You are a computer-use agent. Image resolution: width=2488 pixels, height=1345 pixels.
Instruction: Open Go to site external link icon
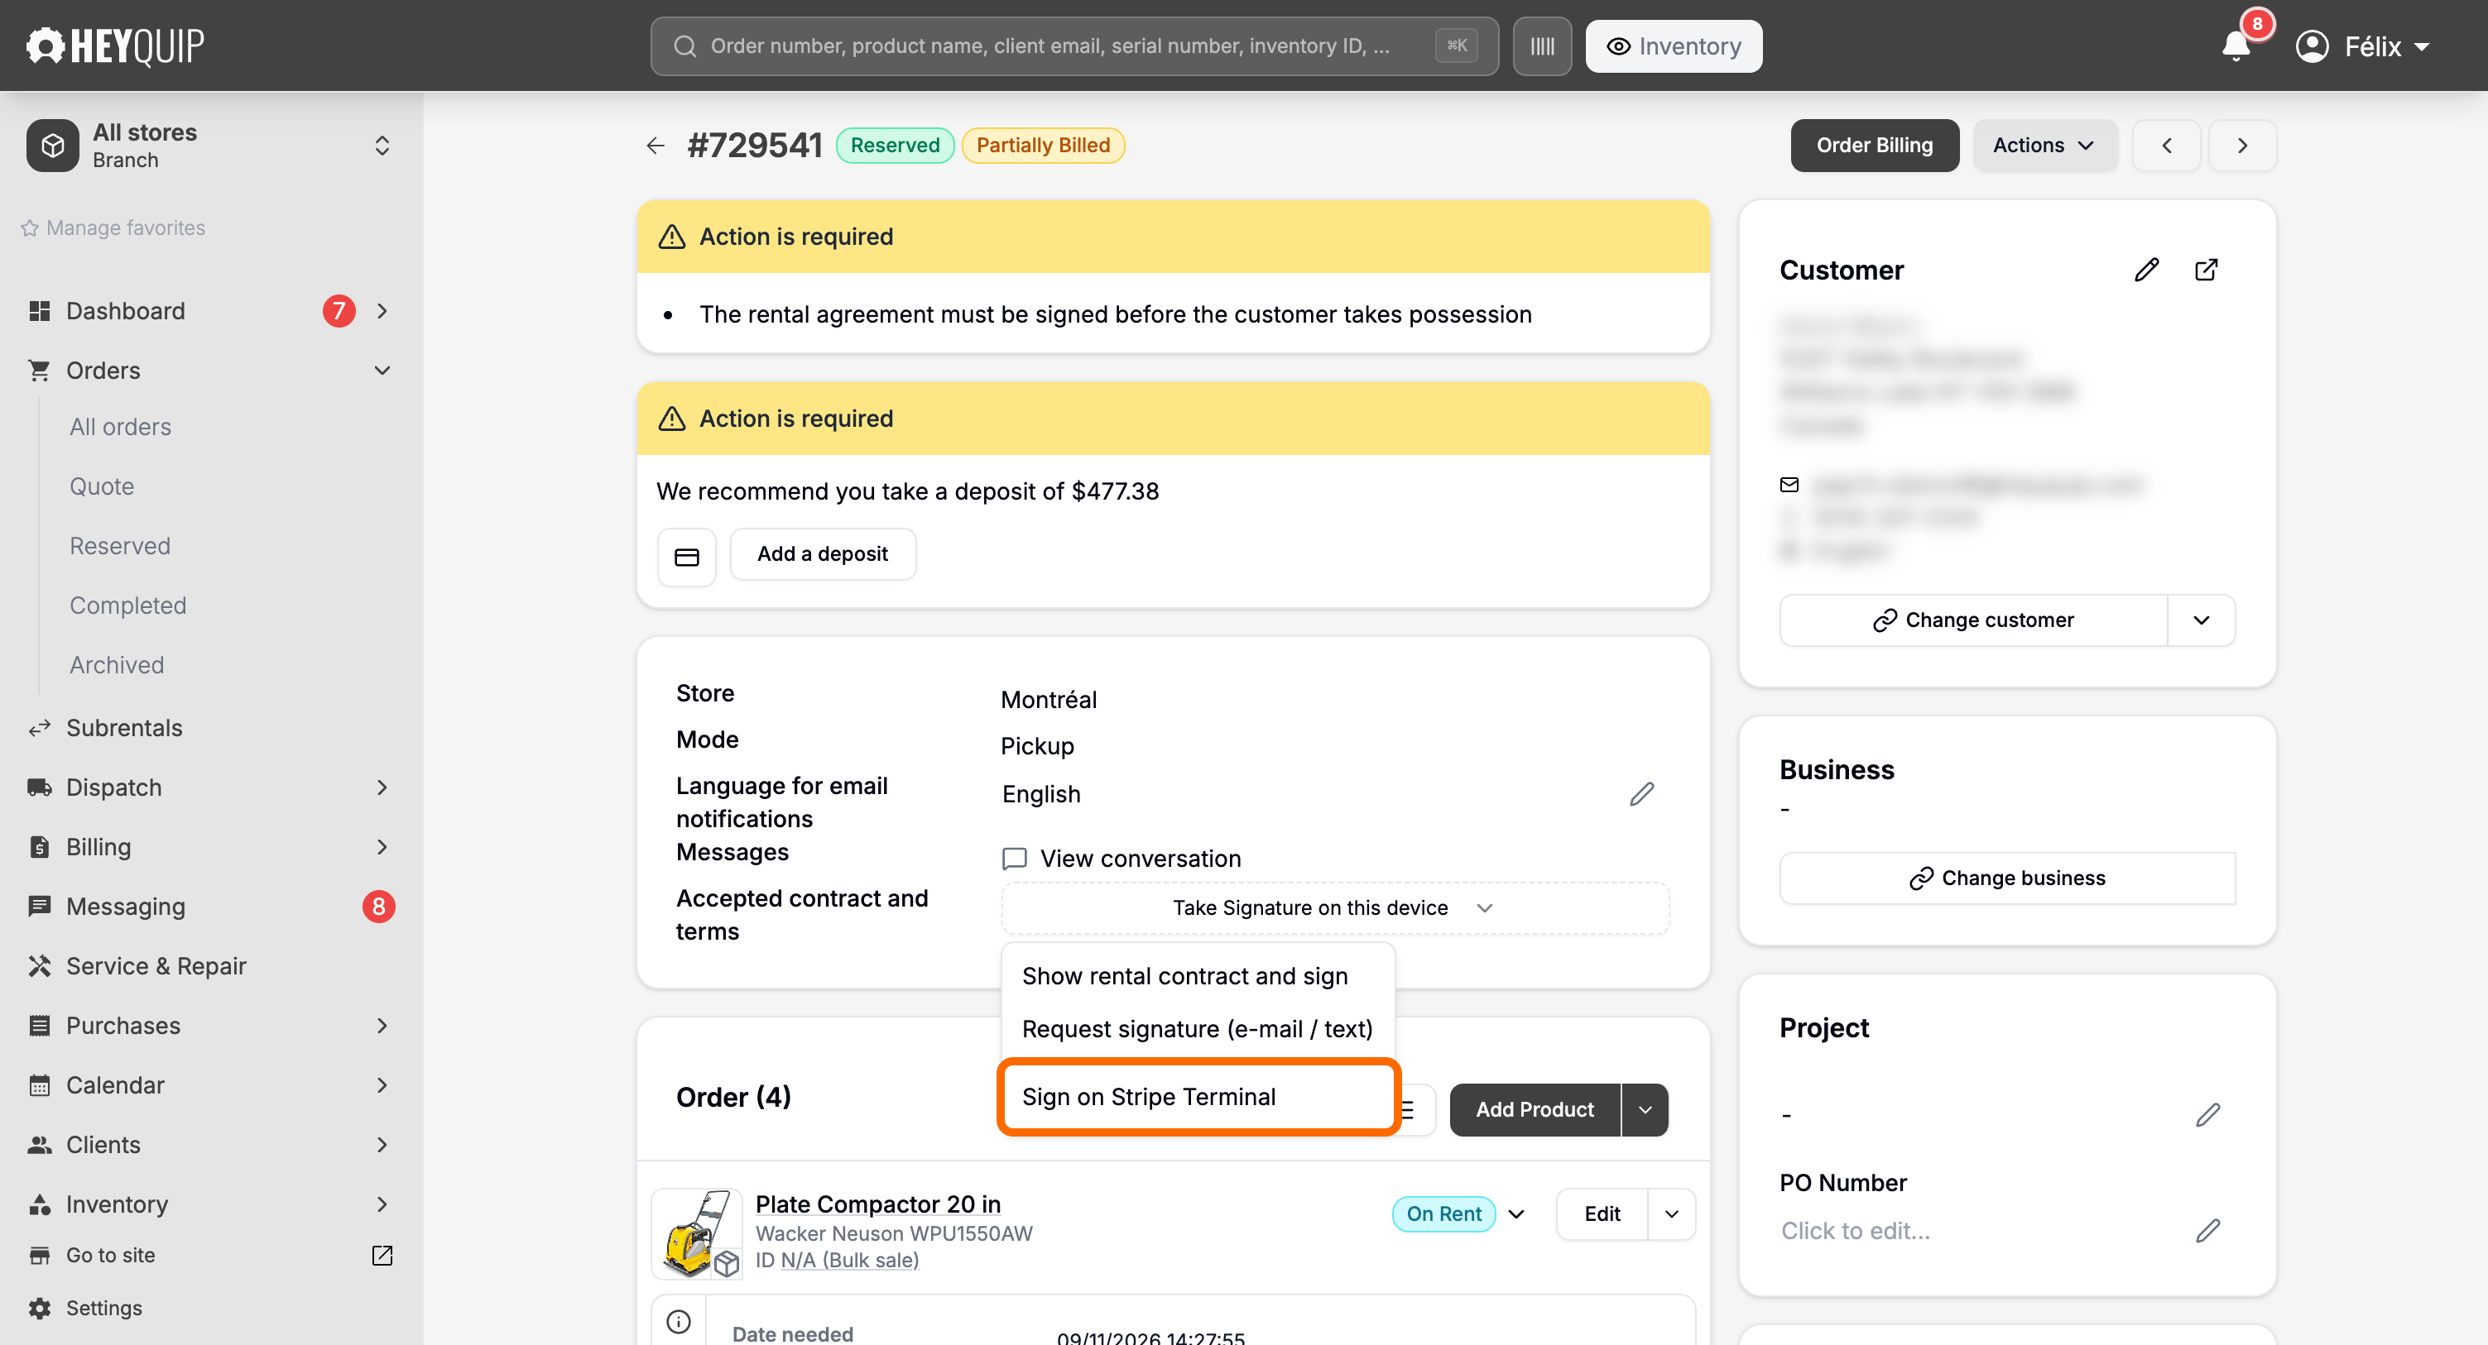point(382,1254)
